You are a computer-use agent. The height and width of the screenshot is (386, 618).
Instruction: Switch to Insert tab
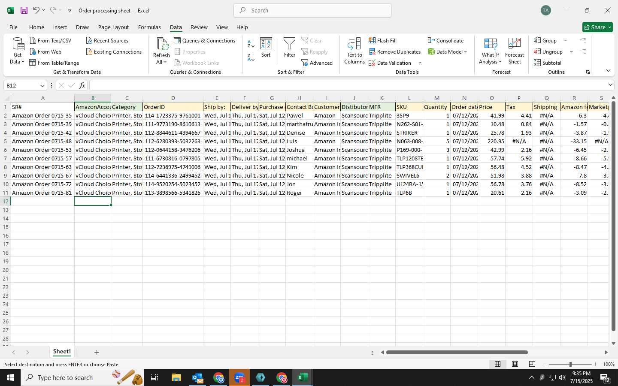60,27
